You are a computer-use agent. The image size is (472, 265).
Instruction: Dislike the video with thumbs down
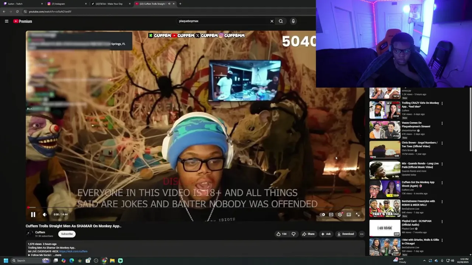point(294,234)
